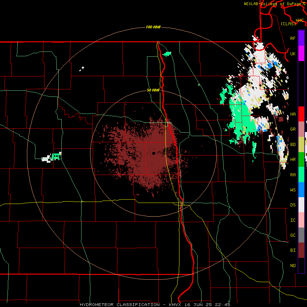Click the IC pink legend swatch
This screenshot has height=307, width=307.
[301, 220]
